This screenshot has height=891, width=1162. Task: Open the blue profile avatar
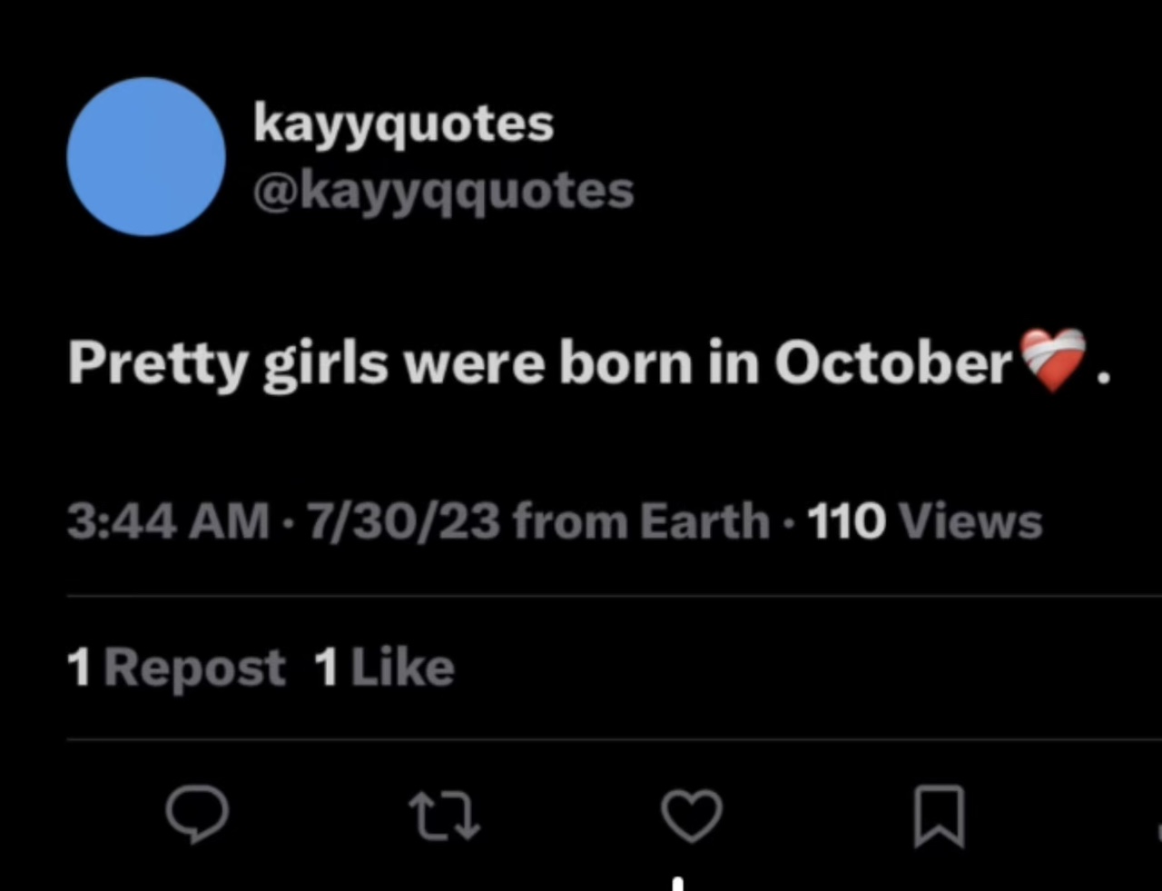coord(146,156)
